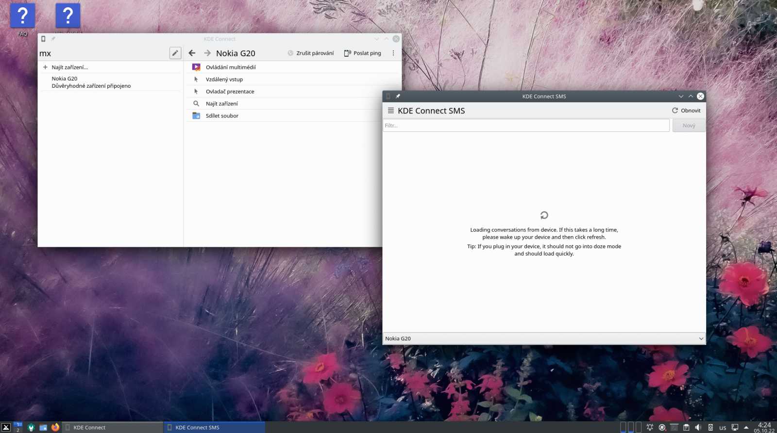Viewport: 777px width, 433px height.
Task: Switch keyboard layout via the us indicator
Action: [x=723, y=428]
